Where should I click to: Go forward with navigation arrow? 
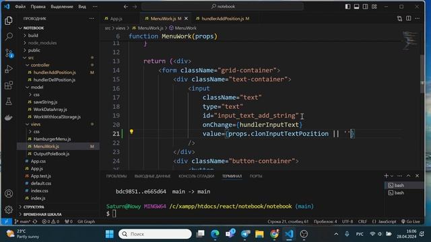tap(135, 6)
